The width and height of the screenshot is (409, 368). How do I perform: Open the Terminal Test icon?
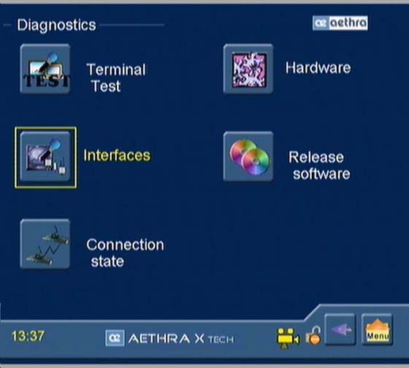click(45, 69)
